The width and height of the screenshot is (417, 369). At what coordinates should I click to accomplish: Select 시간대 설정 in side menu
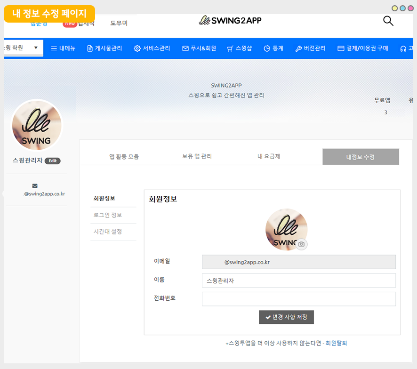pyautogui.click(x=108, y=232)
